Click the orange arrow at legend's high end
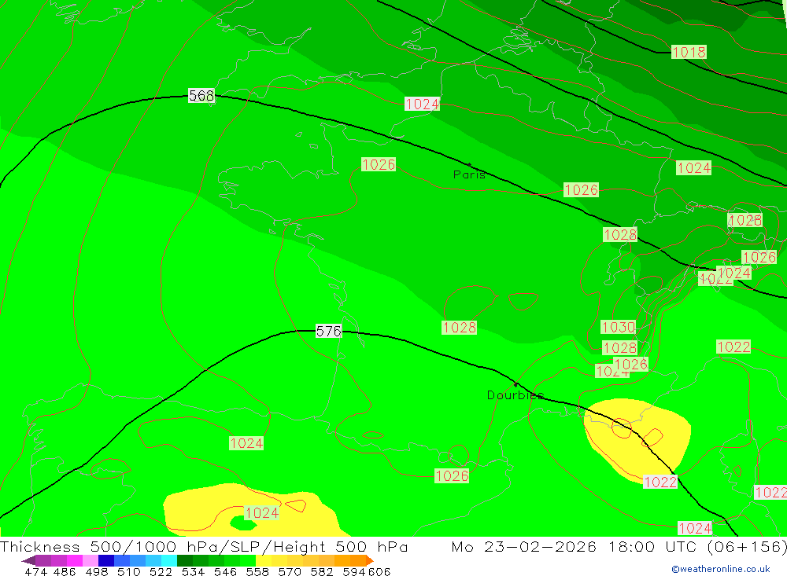Viewport: 787px width, 576px height. [x=370, y=560]
